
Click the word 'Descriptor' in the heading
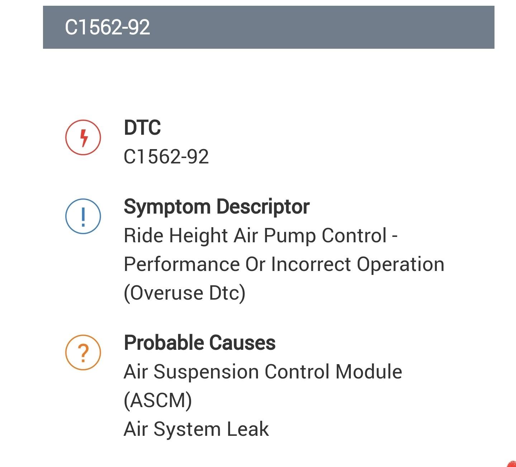263,207
